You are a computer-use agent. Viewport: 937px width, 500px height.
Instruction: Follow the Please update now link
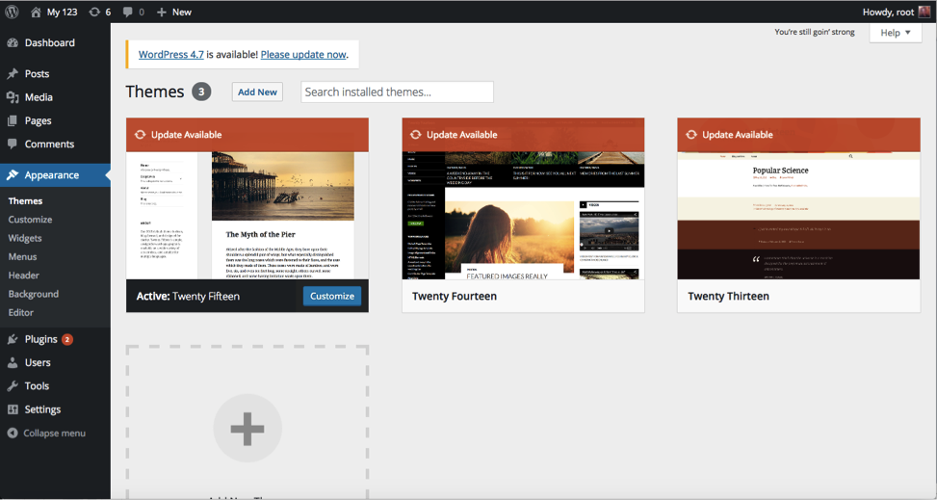303,54
